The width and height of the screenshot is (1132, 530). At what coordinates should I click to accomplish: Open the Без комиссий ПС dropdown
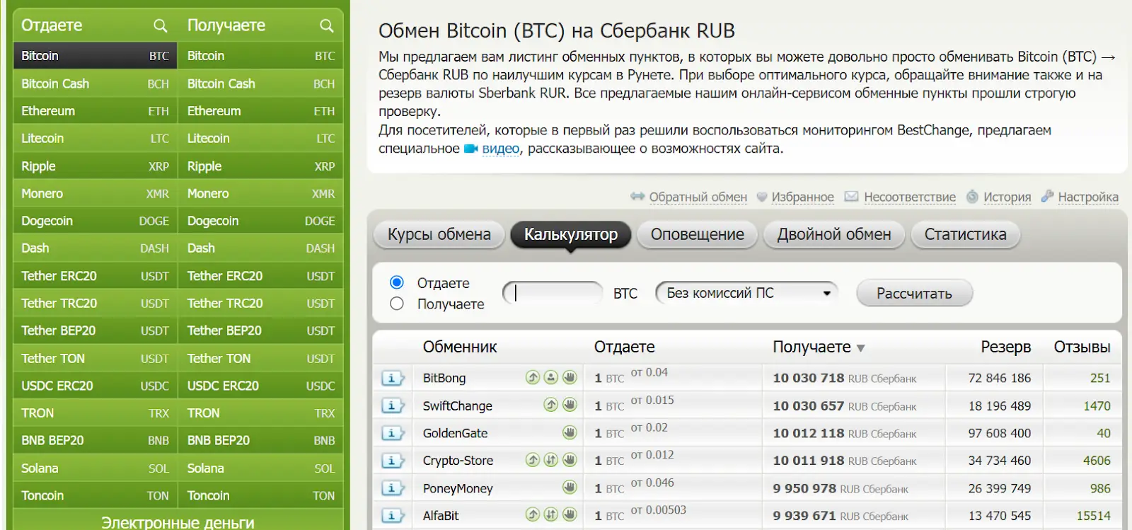(747, 293)
